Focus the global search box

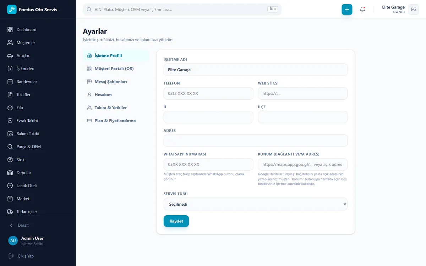182,10
